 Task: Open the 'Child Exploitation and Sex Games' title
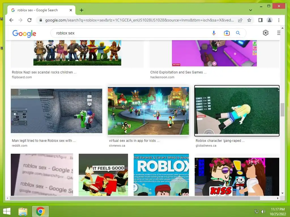(178, 72)
